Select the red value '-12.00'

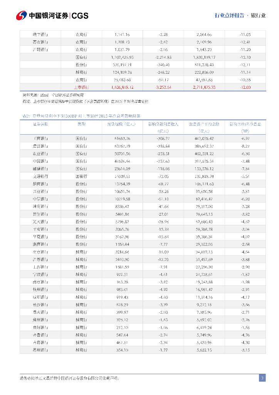coord(245,88)
